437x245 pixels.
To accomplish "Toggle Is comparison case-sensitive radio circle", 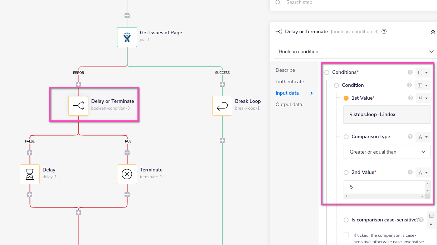I will [346, 220].
